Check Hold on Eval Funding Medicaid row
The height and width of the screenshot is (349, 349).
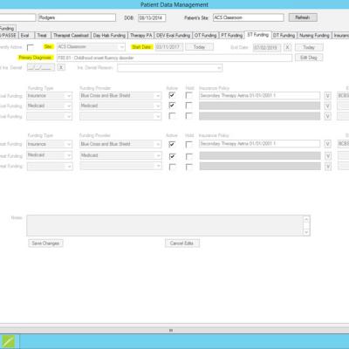[189, 106]
